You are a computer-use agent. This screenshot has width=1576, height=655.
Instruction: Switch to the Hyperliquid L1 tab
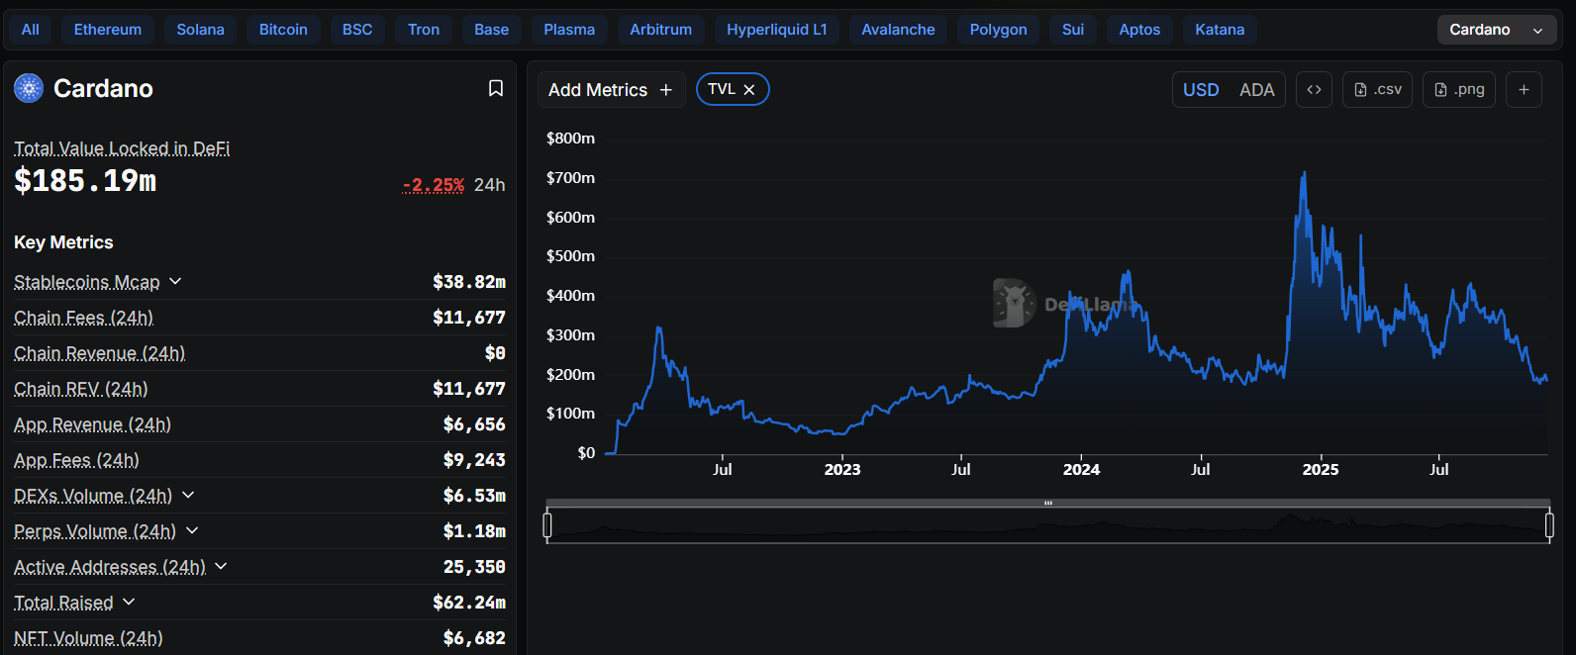(776, 30)
